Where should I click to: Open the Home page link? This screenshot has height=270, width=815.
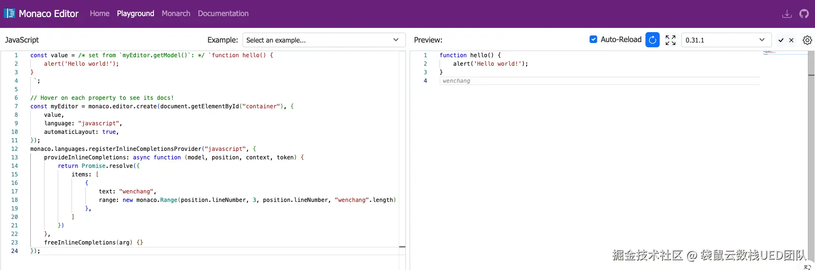[99, 14]
